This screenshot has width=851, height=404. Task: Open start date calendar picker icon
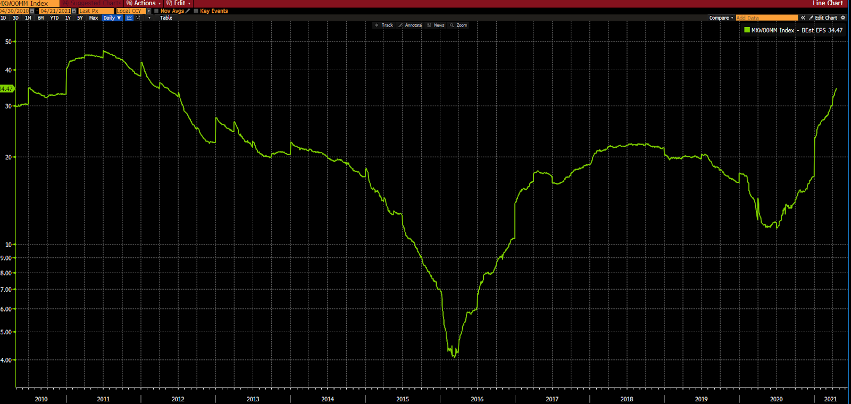[x=32, y=11]
